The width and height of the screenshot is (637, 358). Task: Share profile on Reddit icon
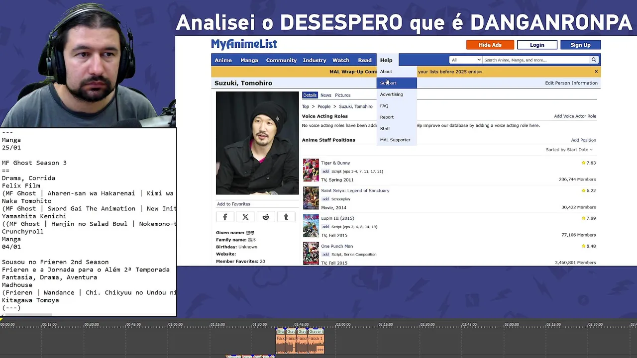click(x=266, y=217)
